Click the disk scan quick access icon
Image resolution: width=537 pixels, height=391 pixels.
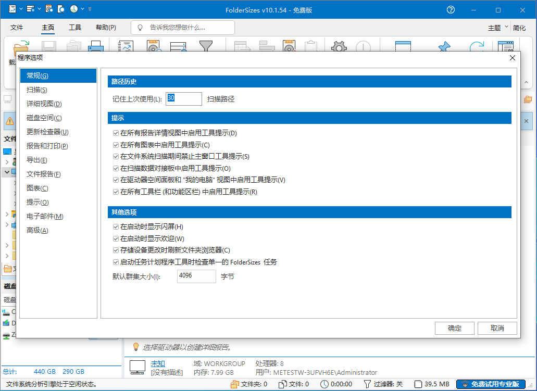(49, 9)
